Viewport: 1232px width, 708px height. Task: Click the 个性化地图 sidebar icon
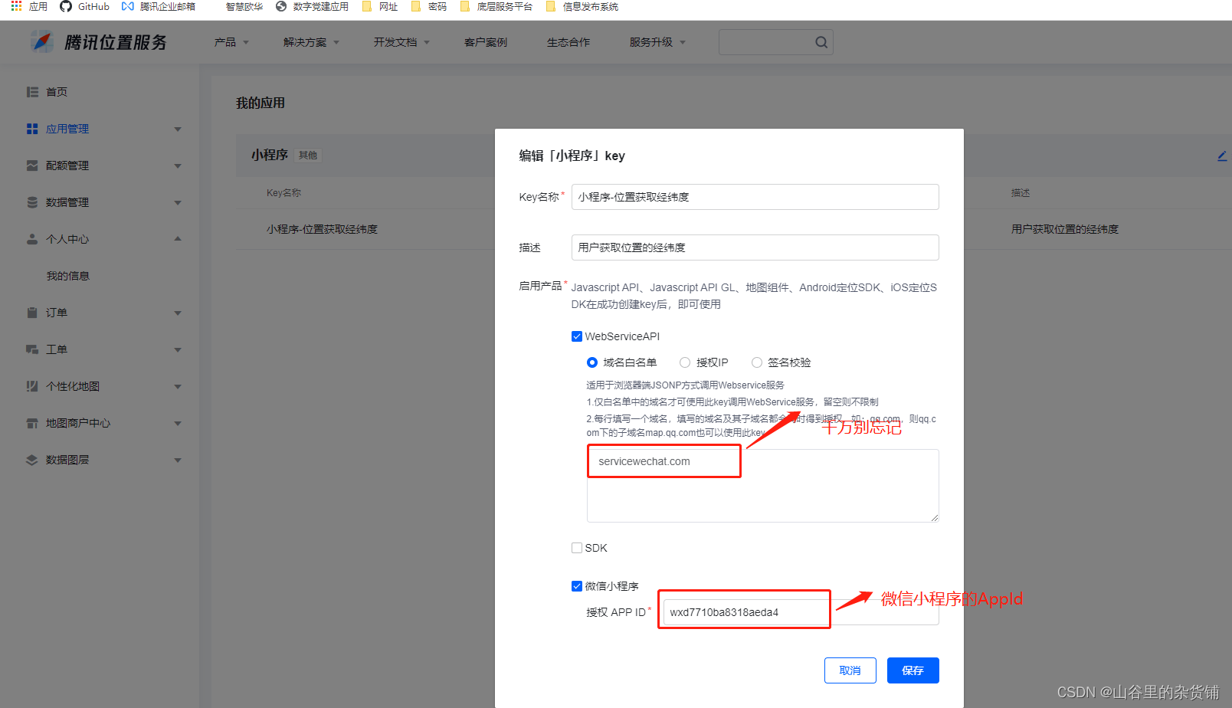[32, 386]
